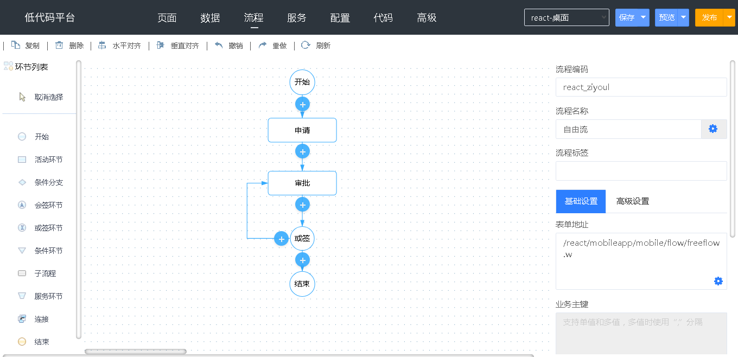Pick the 活动环节 rectangle node icon
This screenshot has height=357, width=738.
(x=22, y=160)
